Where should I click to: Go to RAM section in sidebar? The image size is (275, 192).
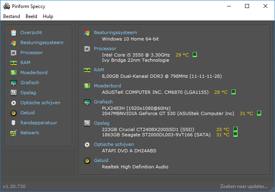click(x=25, y=63)
